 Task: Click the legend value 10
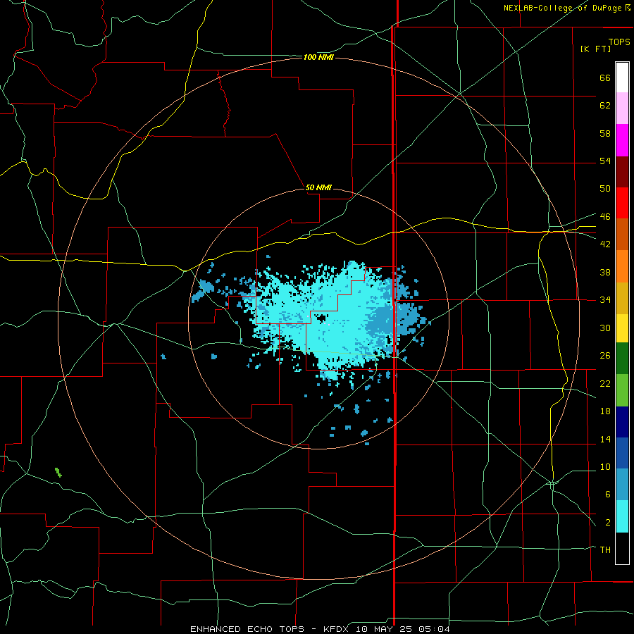(x=605, y=466)
